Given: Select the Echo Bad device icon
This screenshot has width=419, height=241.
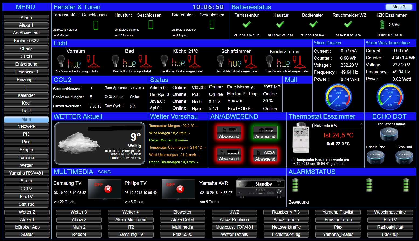Looking at the screenshot, I should 404,157.
